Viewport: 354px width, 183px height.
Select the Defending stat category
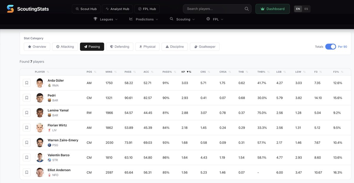coord(119,46)
